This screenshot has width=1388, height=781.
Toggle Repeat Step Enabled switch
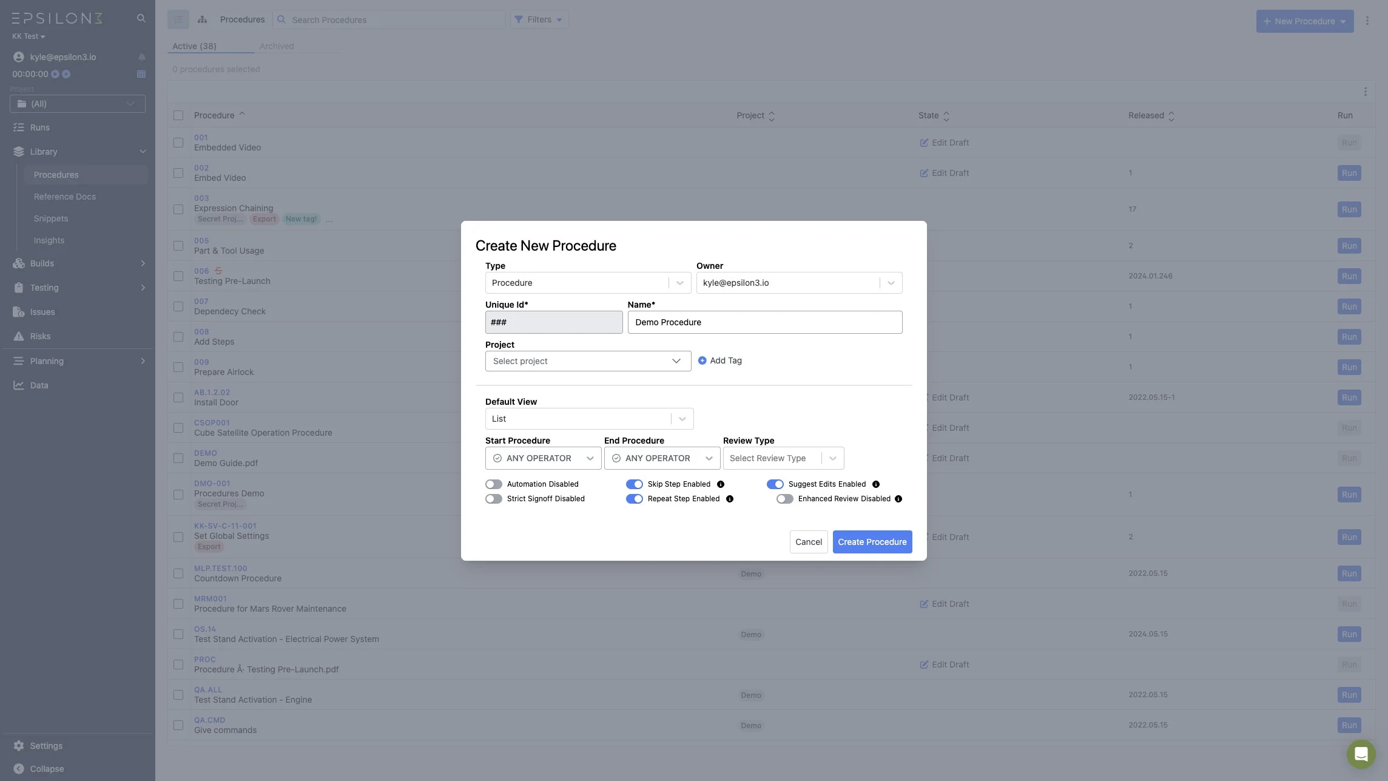(635, 499)
